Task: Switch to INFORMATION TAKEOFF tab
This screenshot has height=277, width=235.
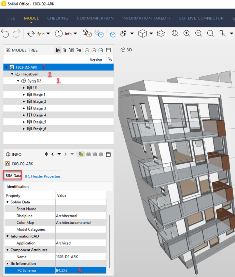Action: click(147, 18)
